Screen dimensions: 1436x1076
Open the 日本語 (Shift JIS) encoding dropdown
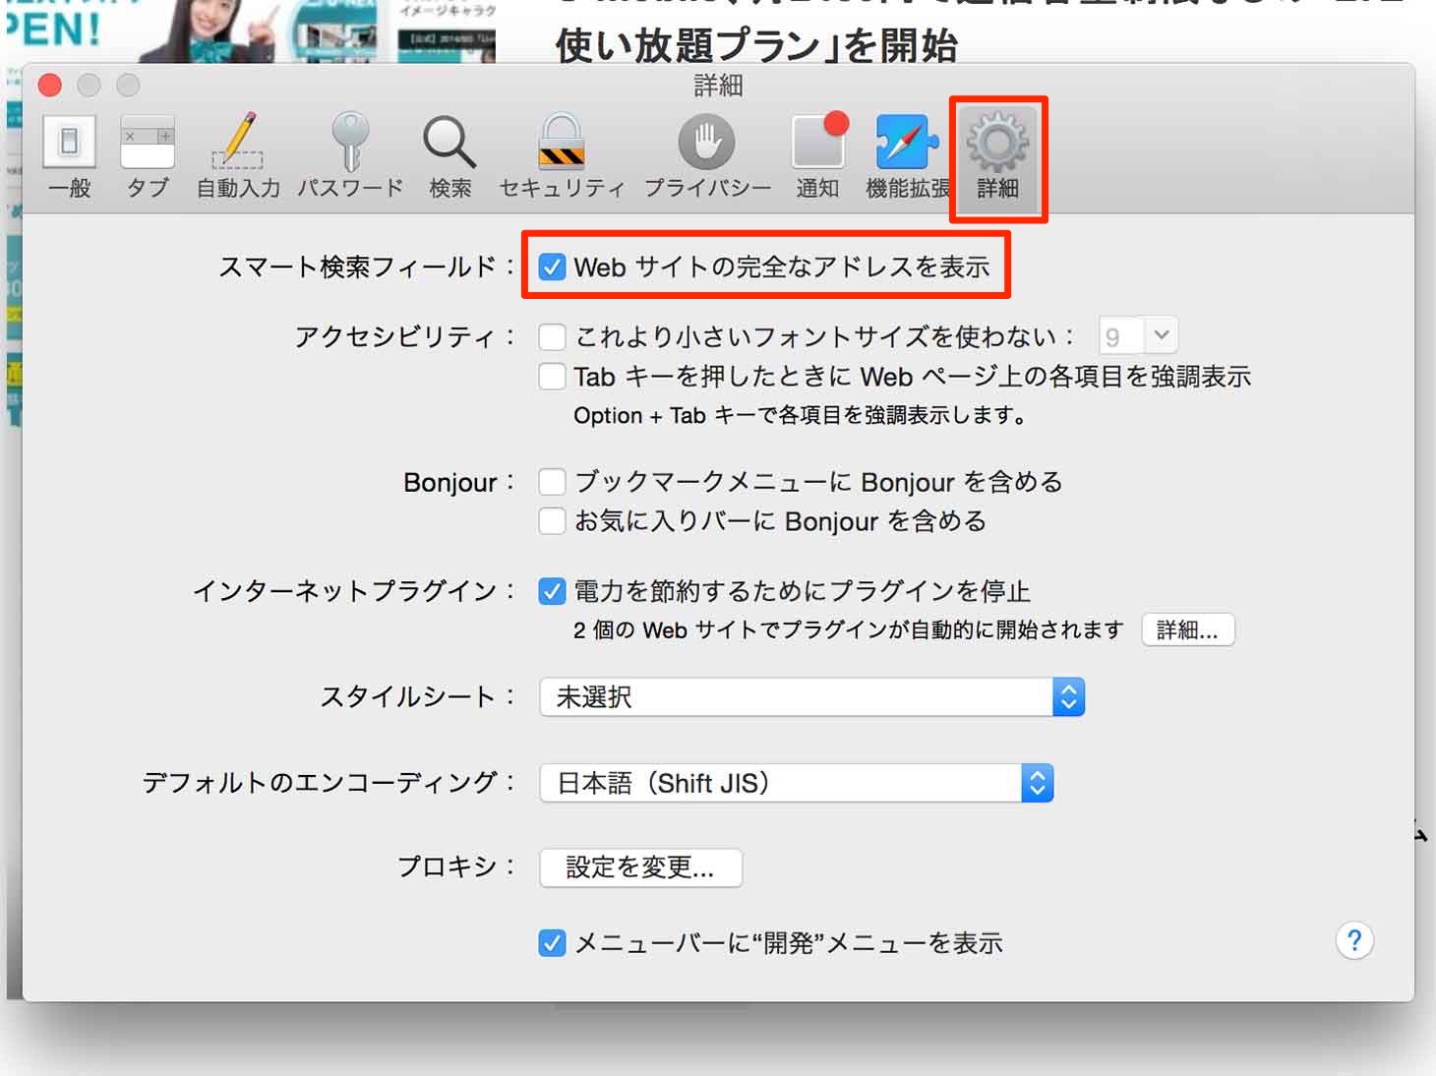pos(797,784)
